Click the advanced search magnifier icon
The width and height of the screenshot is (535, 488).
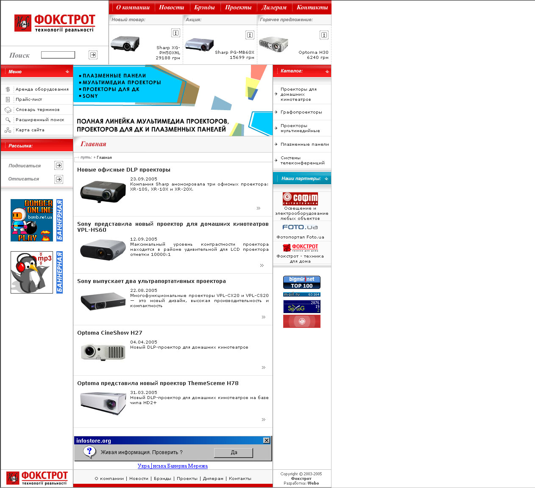[x=8, y=120]
